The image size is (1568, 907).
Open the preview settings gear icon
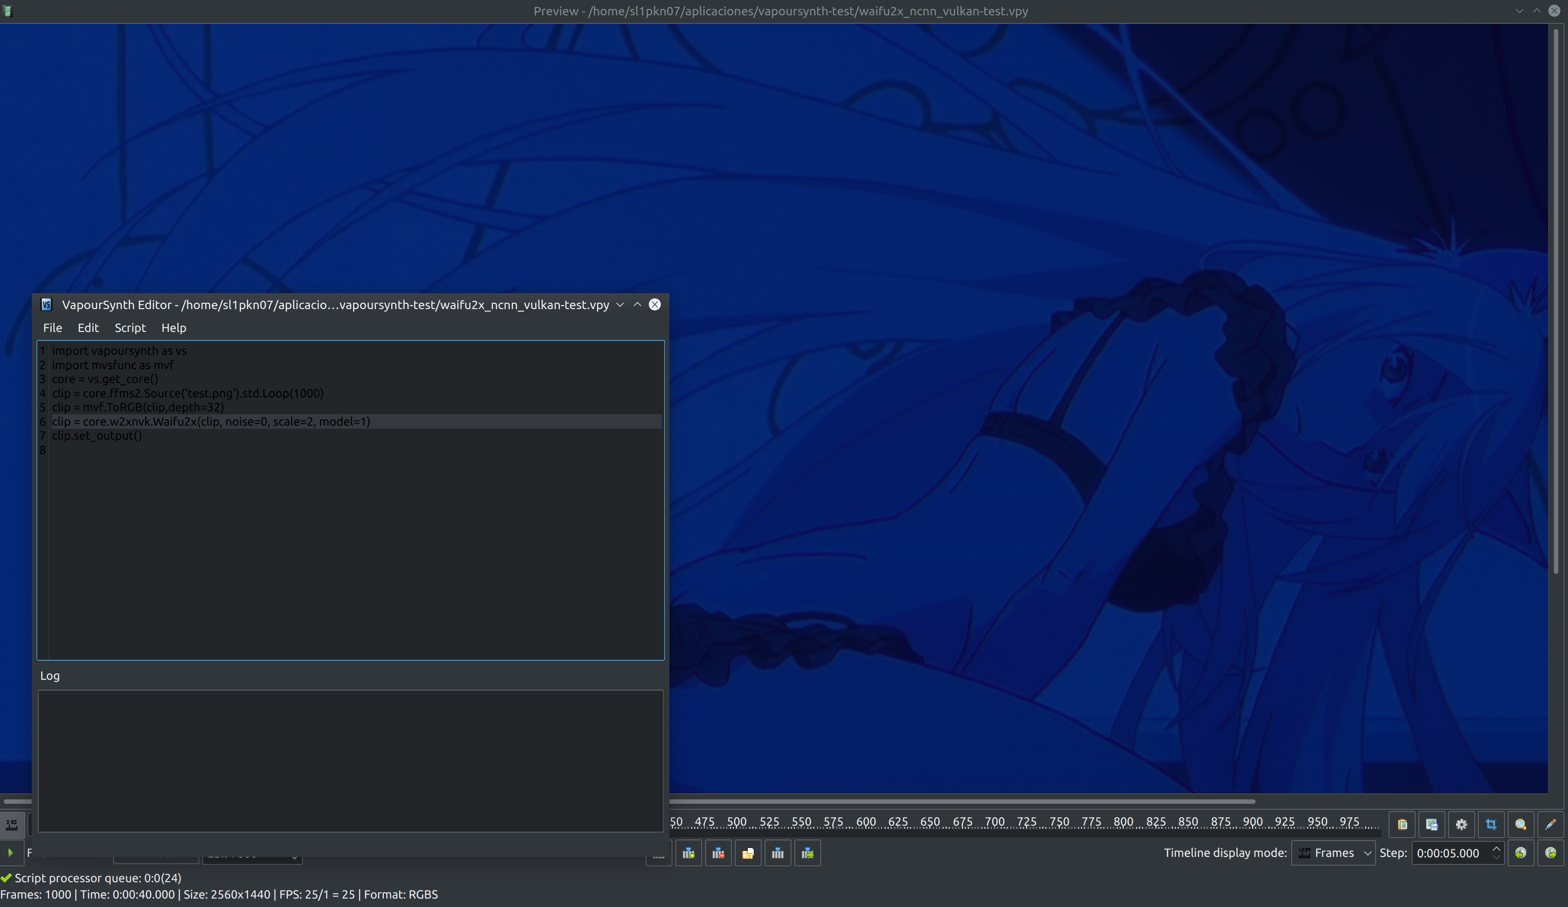click(1461, 824)
